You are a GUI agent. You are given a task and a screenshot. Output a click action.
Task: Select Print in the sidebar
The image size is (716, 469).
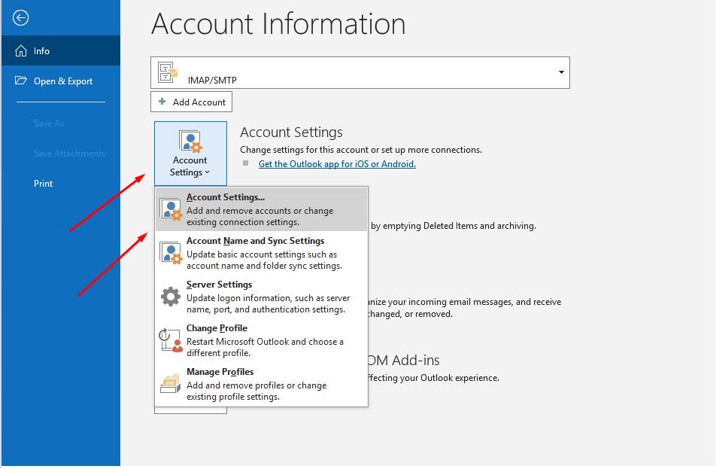coord(61,183)
